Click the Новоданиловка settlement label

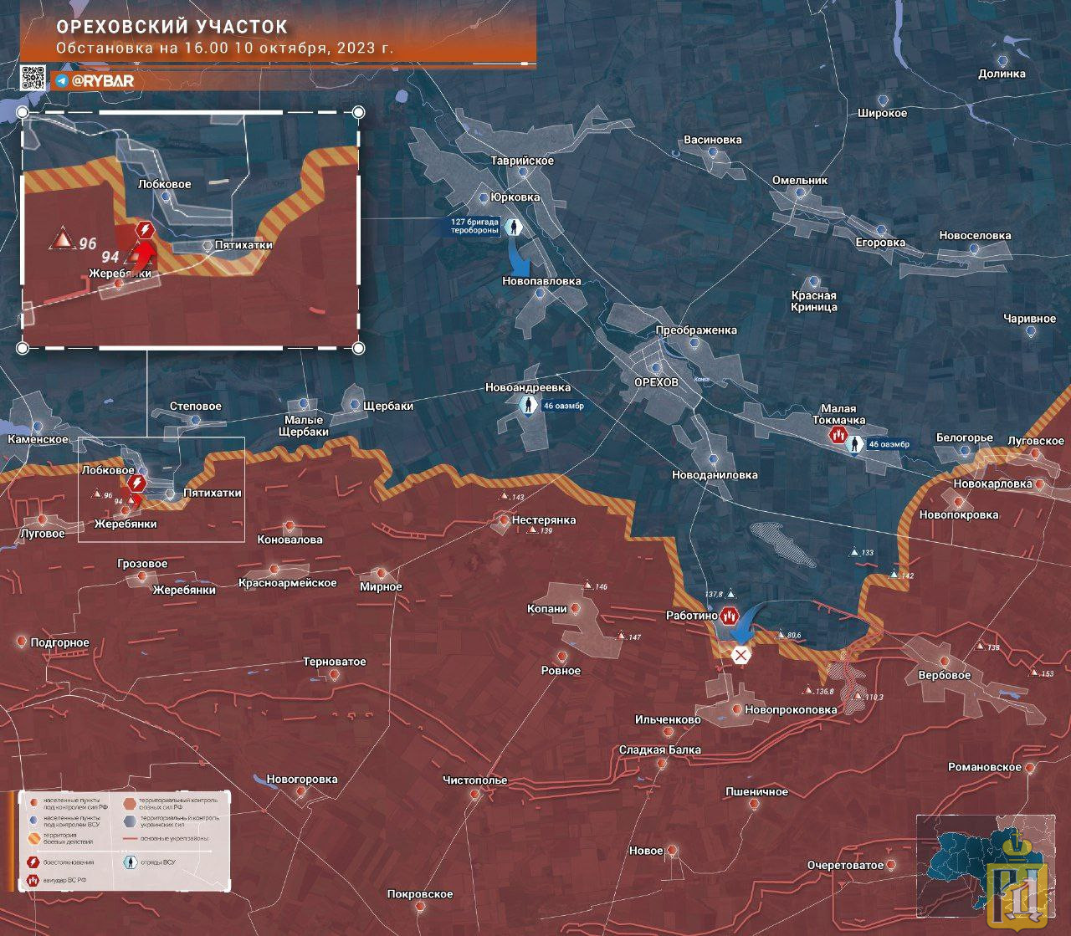(715, 475)
